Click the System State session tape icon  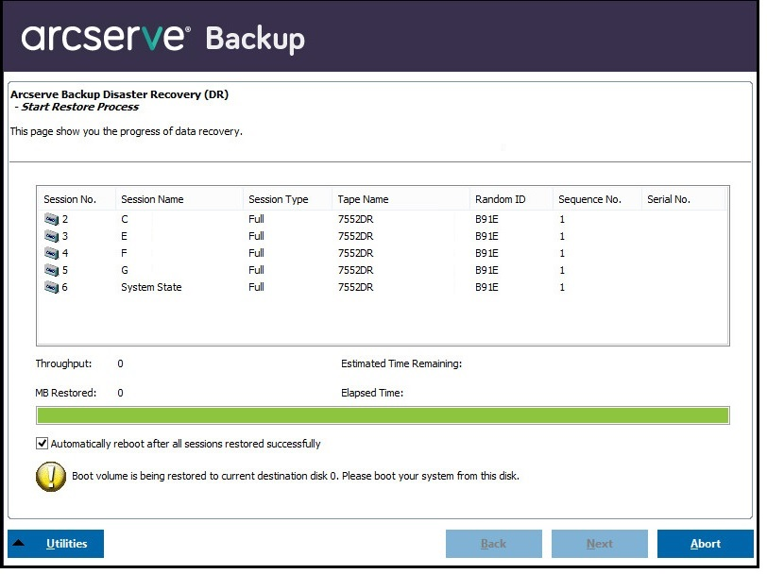pos(53,287)
